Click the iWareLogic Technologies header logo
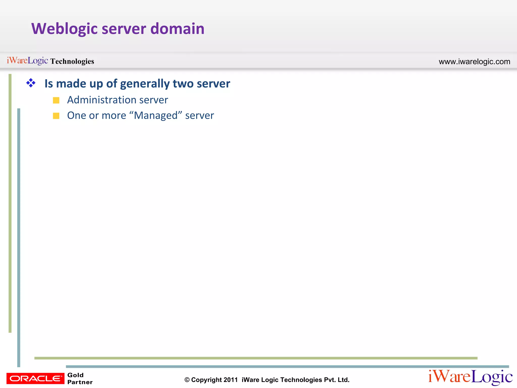Screen dimensions: 517x388 [50, 61]
